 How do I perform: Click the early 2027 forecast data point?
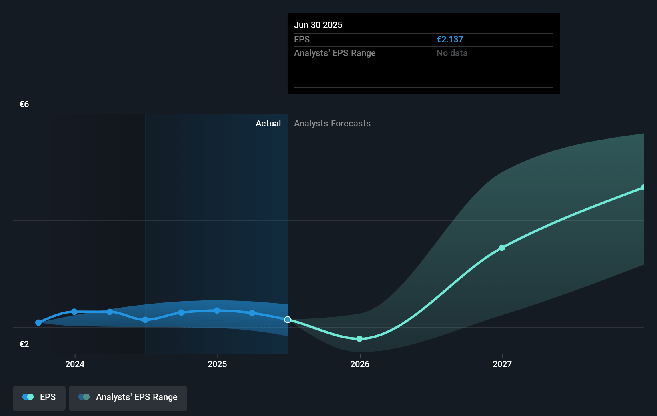tap(502, 248)
